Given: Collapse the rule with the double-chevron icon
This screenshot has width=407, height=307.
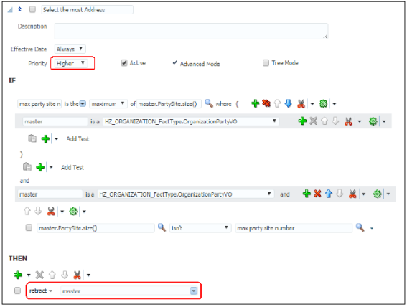Looking at the screenshot, I should tap(19, 9).
